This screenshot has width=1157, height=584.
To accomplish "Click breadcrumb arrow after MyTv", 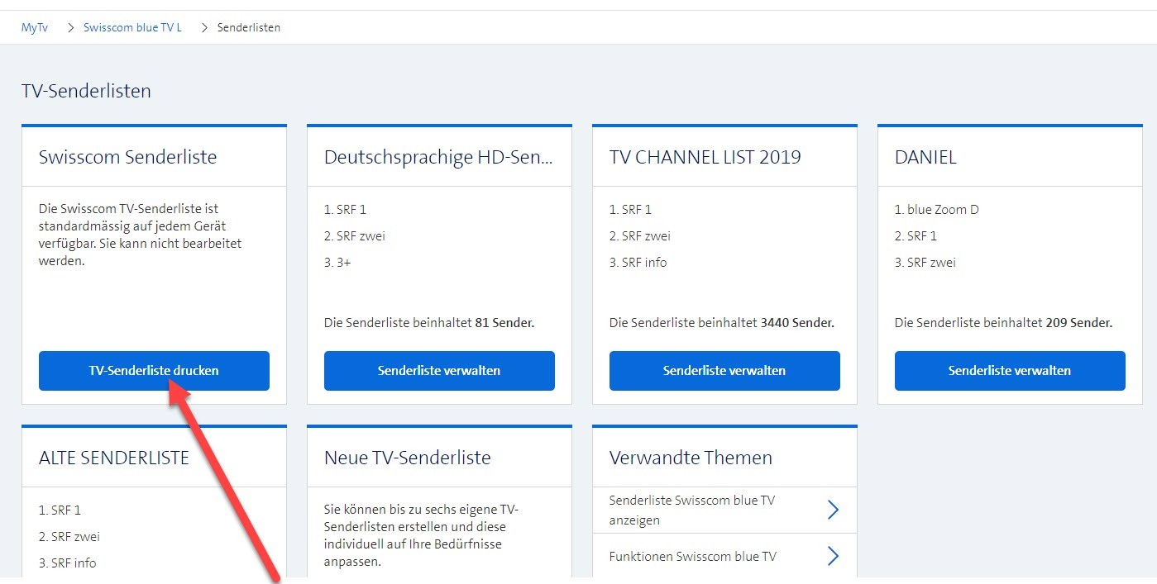I will [x=71, y=28].
